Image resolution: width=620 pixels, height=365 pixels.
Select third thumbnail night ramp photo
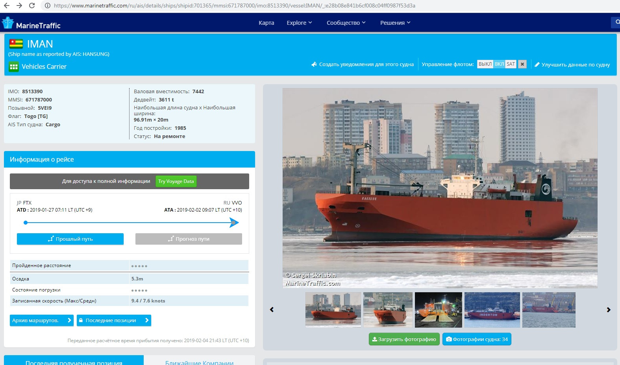click(x=439, y=310)
